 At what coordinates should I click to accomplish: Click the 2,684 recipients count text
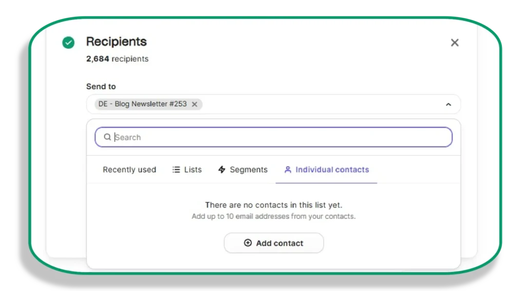tap(117, 59)
